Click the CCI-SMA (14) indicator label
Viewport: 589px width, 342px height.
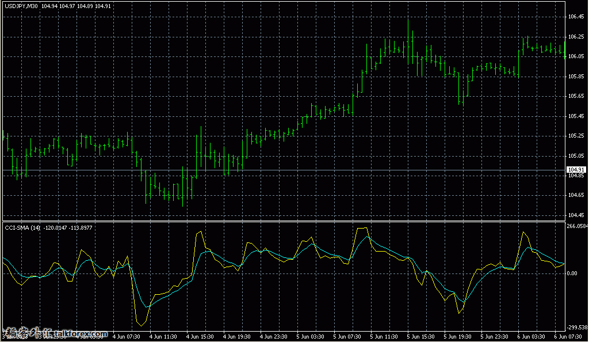[22, 228]
